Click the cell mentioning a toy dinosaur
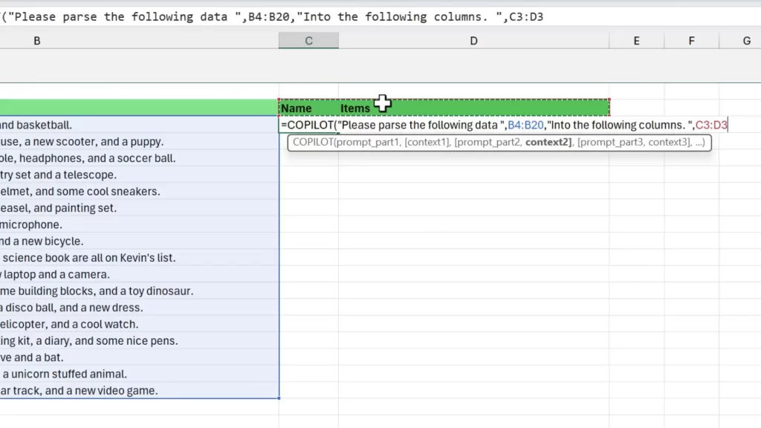 click(97, 291)
